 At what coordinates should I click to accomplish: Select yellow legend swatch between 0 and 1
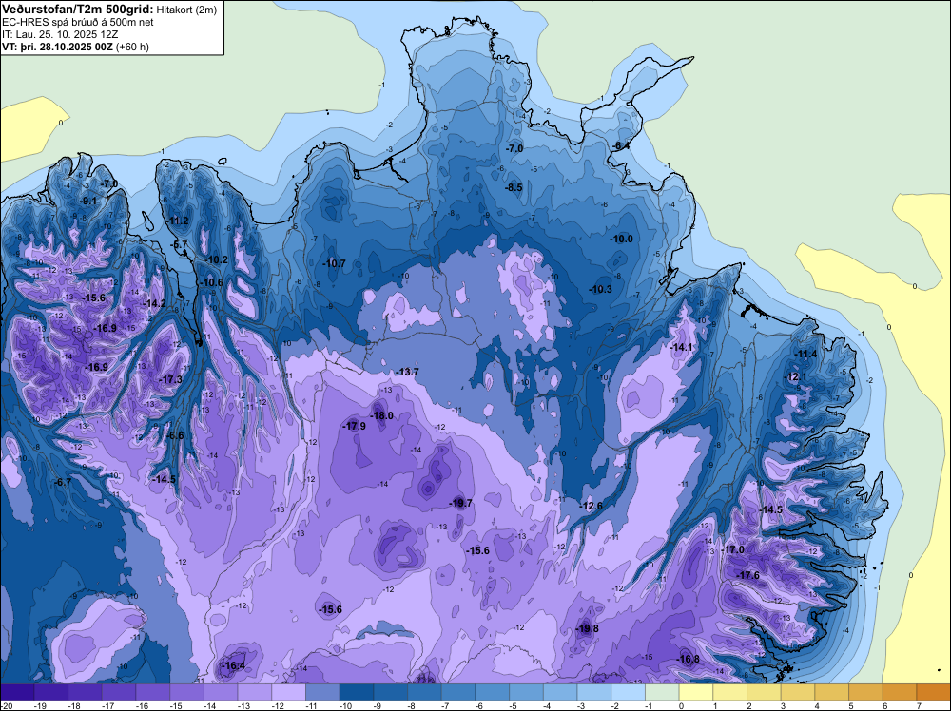pyautogui.click(x=696, y=692)
